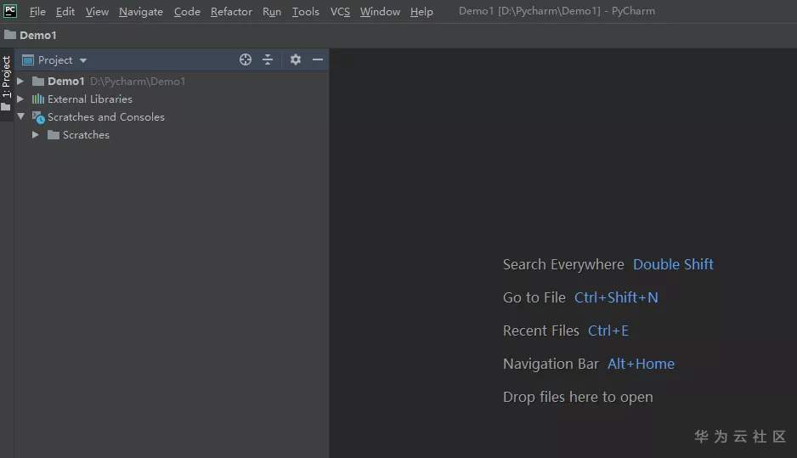The width and height of the screenshot is (797, 458).
Task: Click the Drop files here to open text
Action: 578,397
